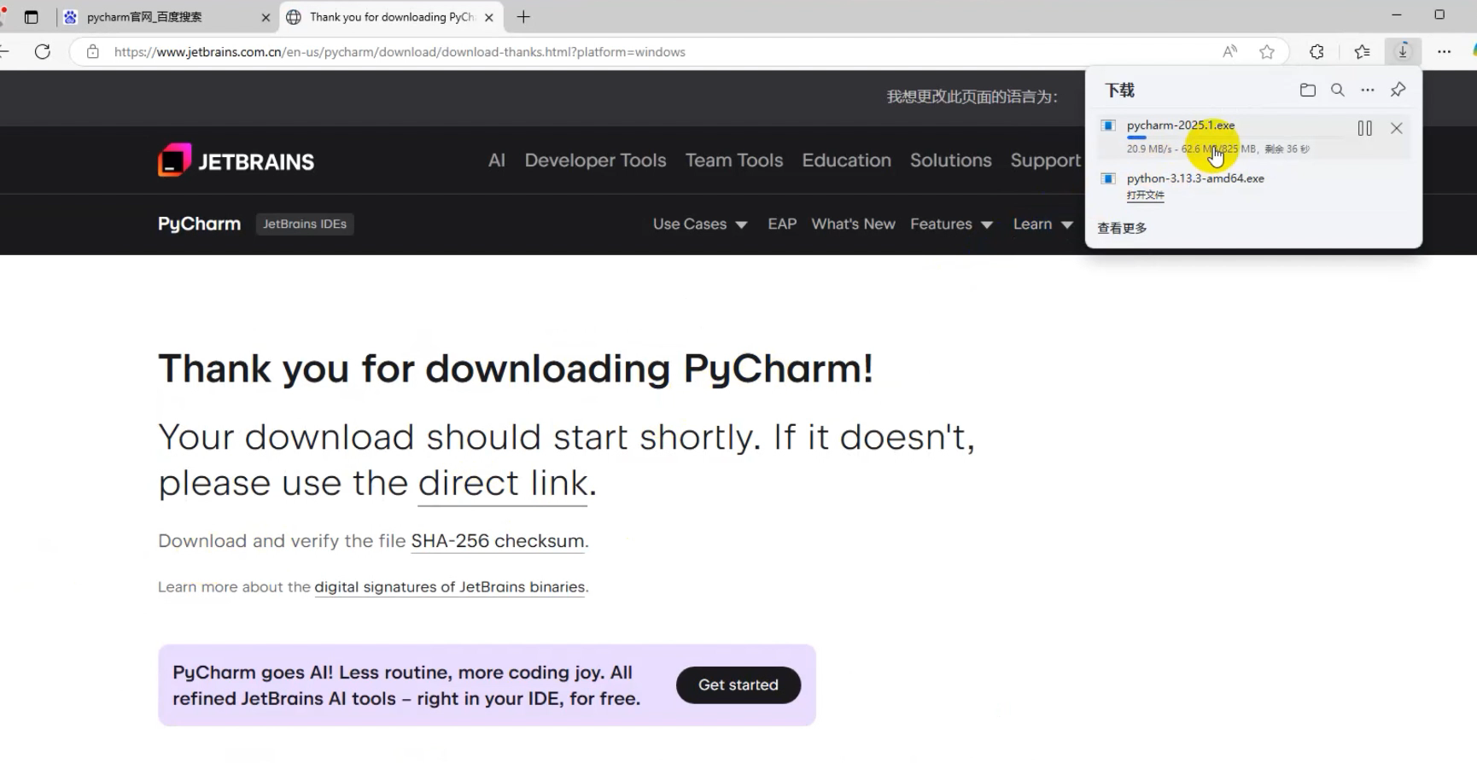Open tab actions menu icon
Screen dimensions: 1477x763
32,17
